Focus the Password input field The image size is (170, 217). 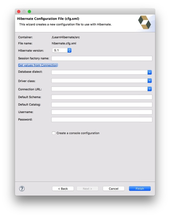(x=102, y=119)
